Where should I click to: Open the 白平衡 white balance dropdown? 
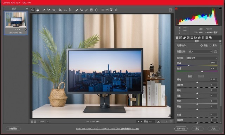coord(202,58)
